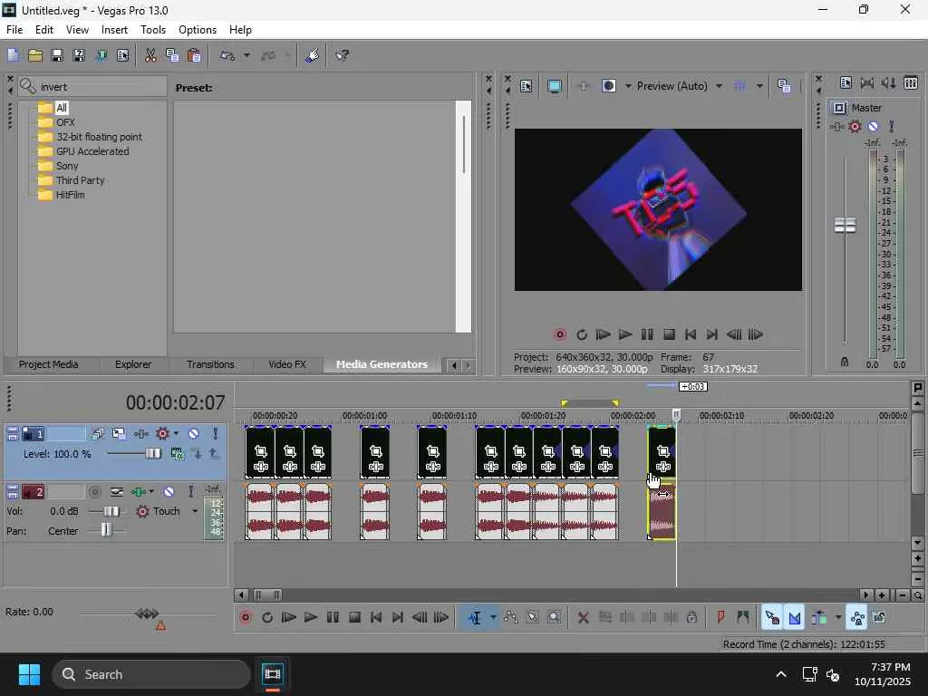
Task: Solo video track 1
Action: pos(216,434)
